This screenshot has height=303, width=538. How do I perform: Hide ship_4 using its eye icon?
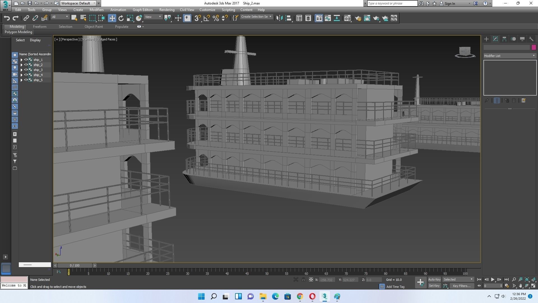coord(26,75)
